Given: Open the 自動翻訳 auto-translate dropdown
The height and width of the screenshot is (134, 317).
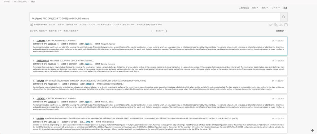Looking at the screenshot, I should [x=281, y=31].
